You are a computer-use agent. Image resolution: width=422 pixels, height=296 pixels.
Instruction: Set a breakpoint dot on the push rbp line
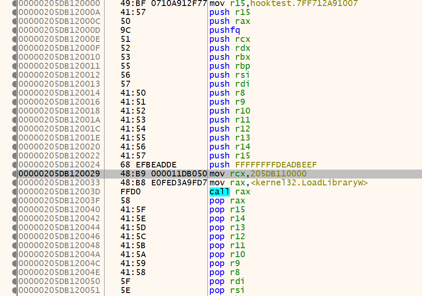14,66
